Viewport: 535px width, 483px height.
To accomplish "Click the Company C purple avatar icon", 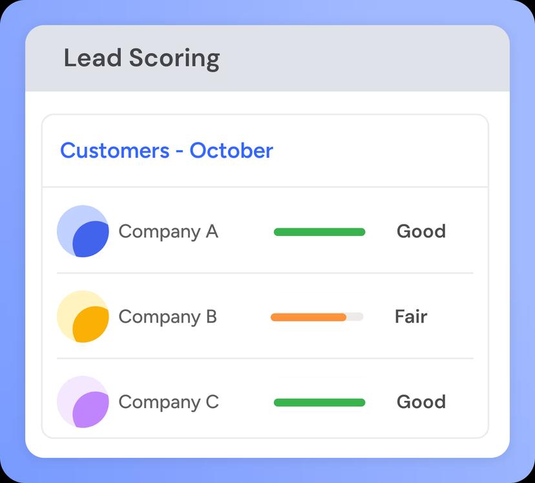I will coord(83,402).
